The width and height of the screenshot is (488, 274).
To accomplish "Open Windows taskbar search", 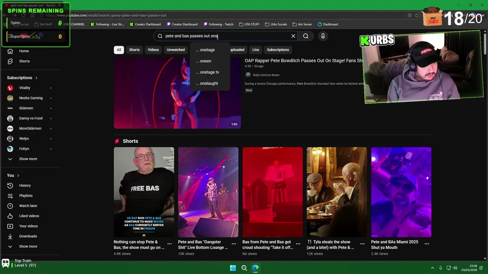I will tap(244, 268).
